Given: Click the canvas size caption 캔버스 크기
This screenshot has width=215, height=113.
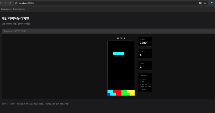Looking at the screenshot, I should point(35,104).
